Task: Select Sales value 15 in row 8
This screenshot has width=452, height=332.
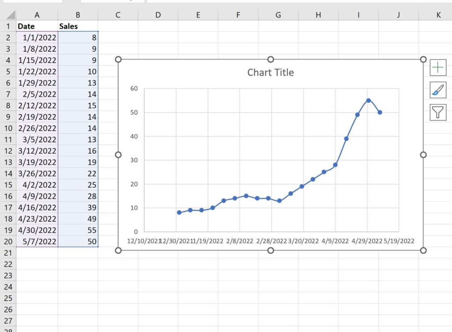Action: (78, 105)
